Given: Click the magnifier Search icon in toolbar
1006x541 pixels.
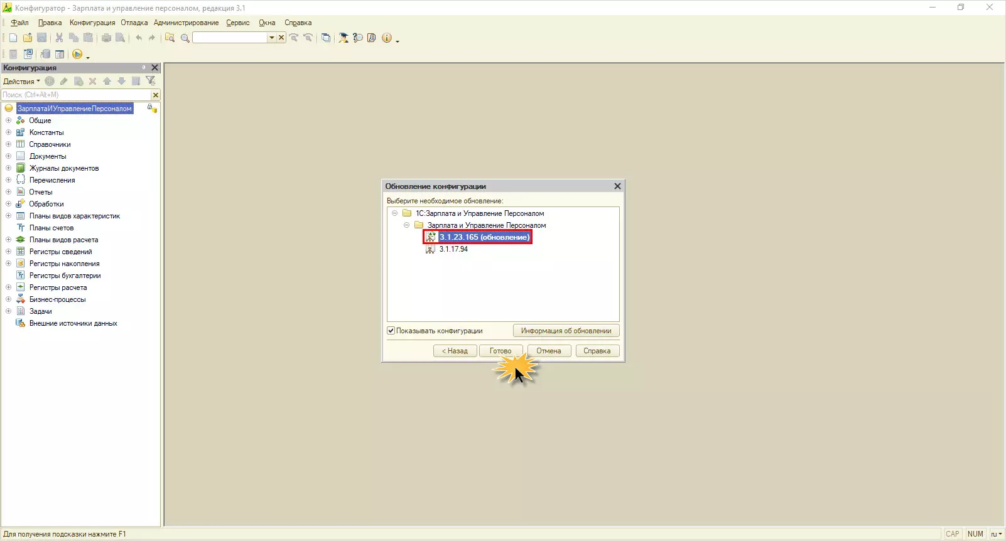Looking at the screenshot, I should 185,38.
